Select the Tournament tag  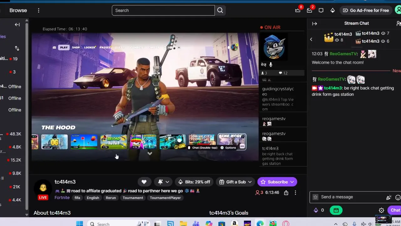tap(133, 198)
